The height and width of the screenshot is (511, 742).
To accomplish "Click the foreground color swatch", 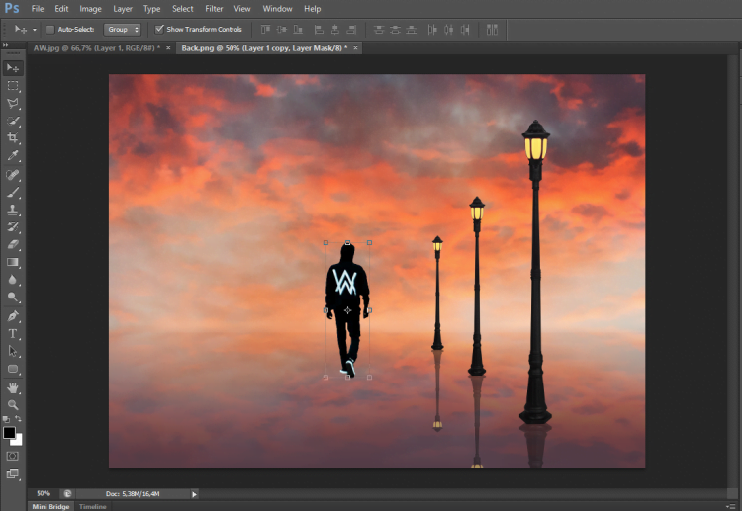I will [x=9, y=432].
